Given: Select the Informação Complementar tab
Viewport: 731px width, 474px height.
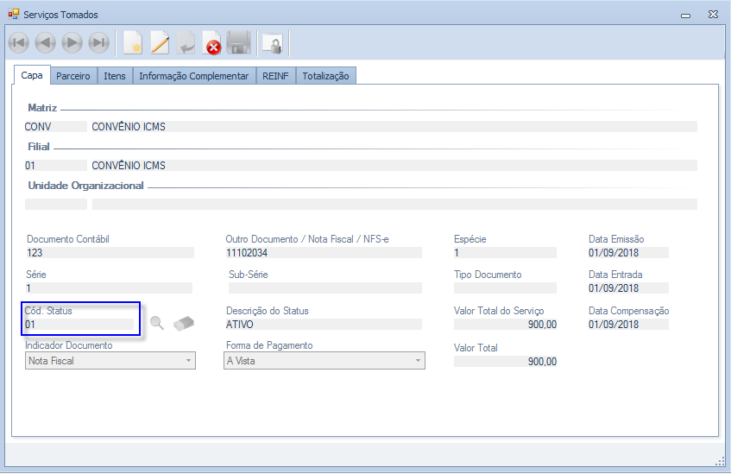Looking at the screenshot, I should [x=194, y=76].
